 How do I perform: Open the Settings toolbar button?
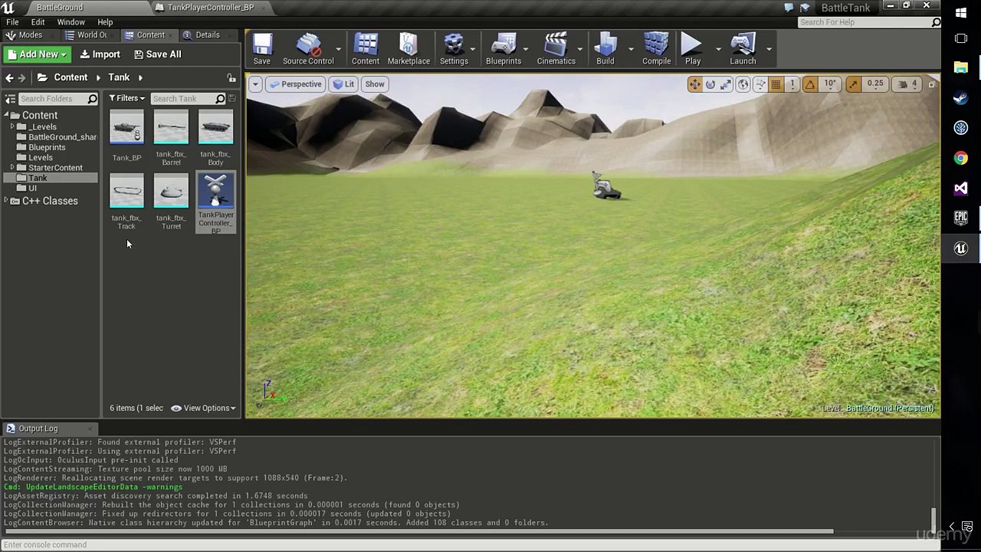pyautogui.click(x=454, y=49)
